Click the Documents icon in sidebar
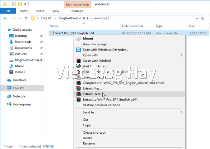The height and width of the screenshot is (149, 210). click(x=11, y=48)
